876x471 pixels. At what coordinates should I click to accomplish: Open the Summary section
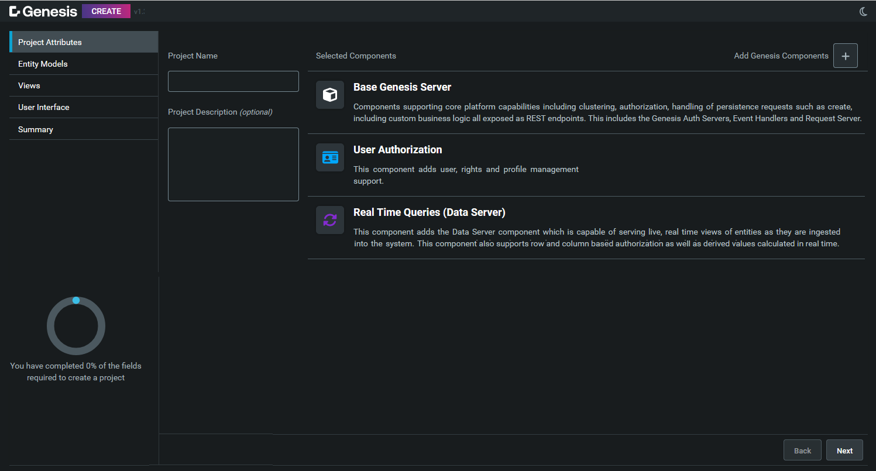click(x=84, y=129)
